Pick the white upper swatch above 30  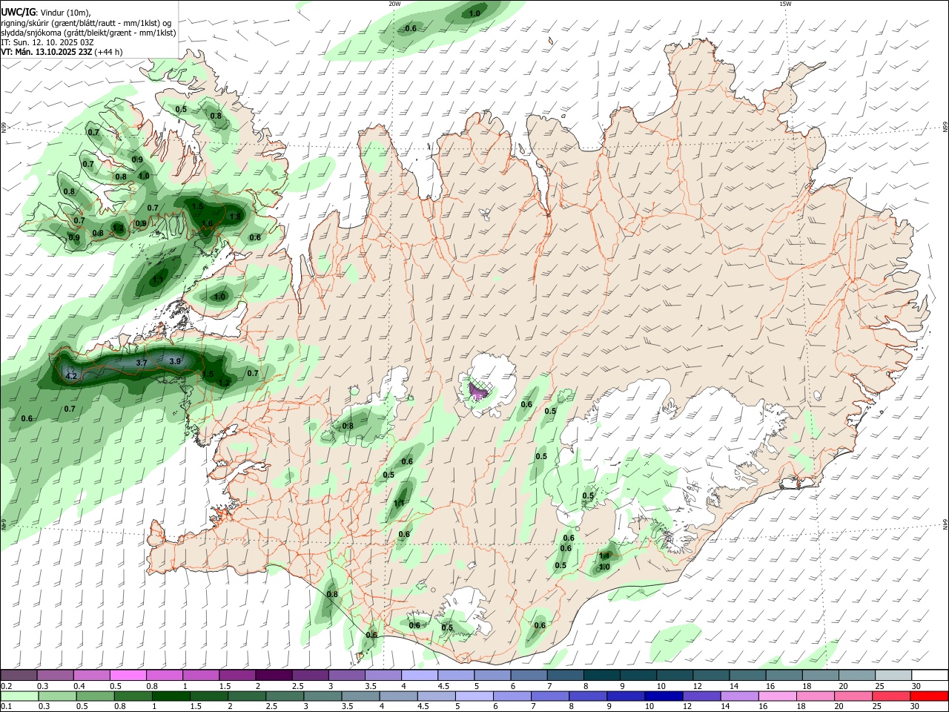pyautogui.click(x=930, y=675)
